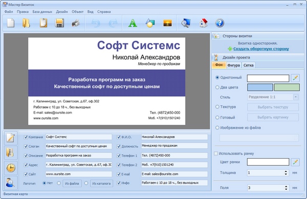Save project with the floppy disk icon
Image resolution: width=307 pixels, height=199 pixels.
59,23
